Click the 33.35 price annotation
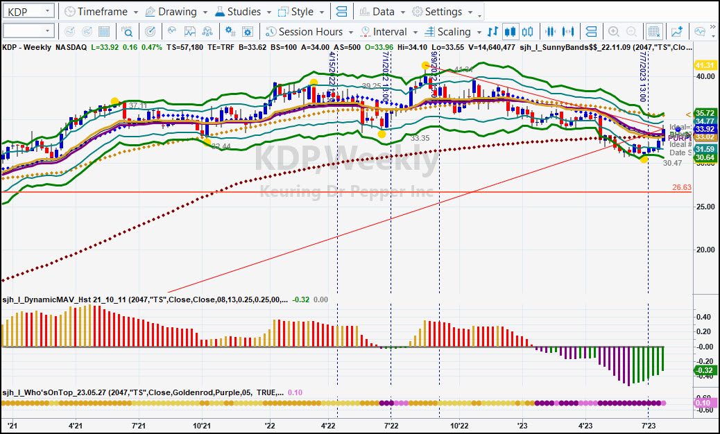720x434 pixels. tap(420, 138)
